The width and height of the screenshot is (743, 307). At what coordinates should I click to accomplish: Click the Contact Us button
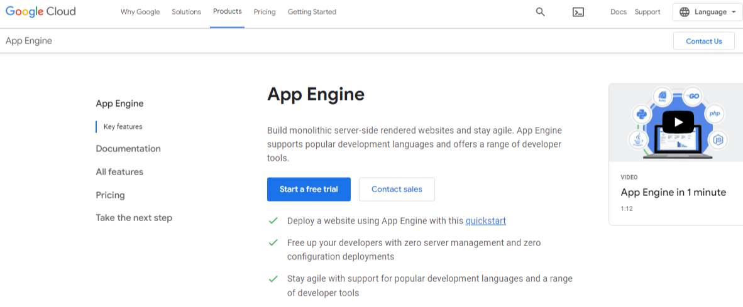coord(703,41)
